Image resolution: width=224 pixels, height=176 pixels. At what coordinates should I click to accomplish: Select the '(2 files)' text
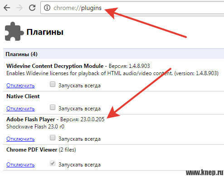pos(67,150)
